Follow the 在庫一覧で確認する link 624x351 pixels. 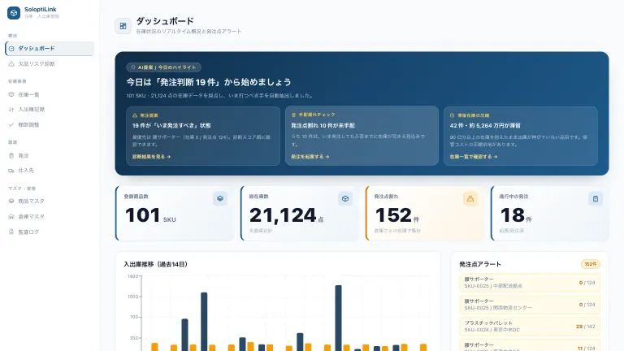coord(474,157)
